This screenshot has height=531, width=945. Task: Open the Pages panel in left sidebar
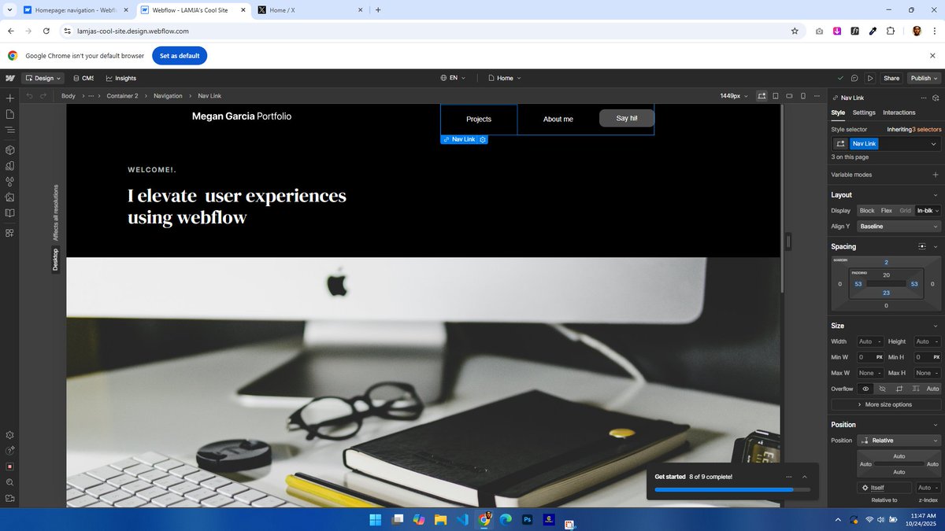10,114
